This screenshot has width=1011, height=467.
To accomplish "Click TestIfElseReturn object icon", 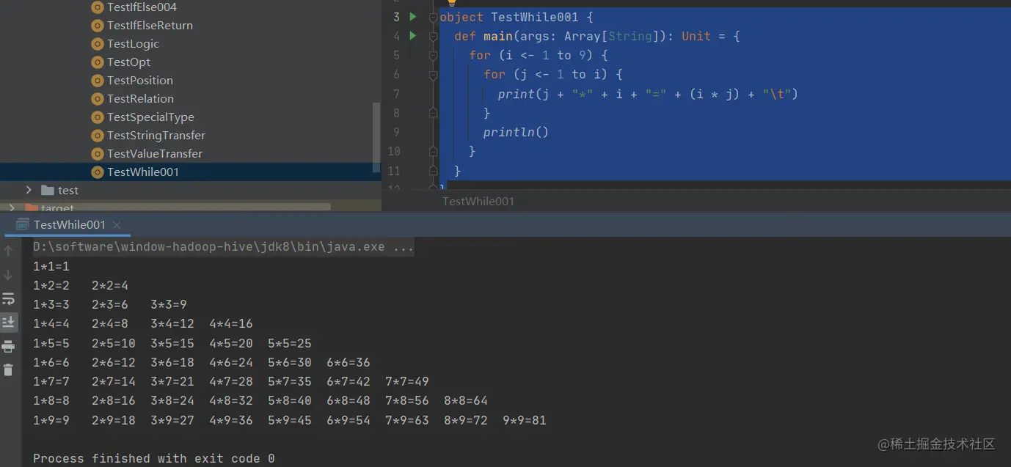I will coord(98,26).
